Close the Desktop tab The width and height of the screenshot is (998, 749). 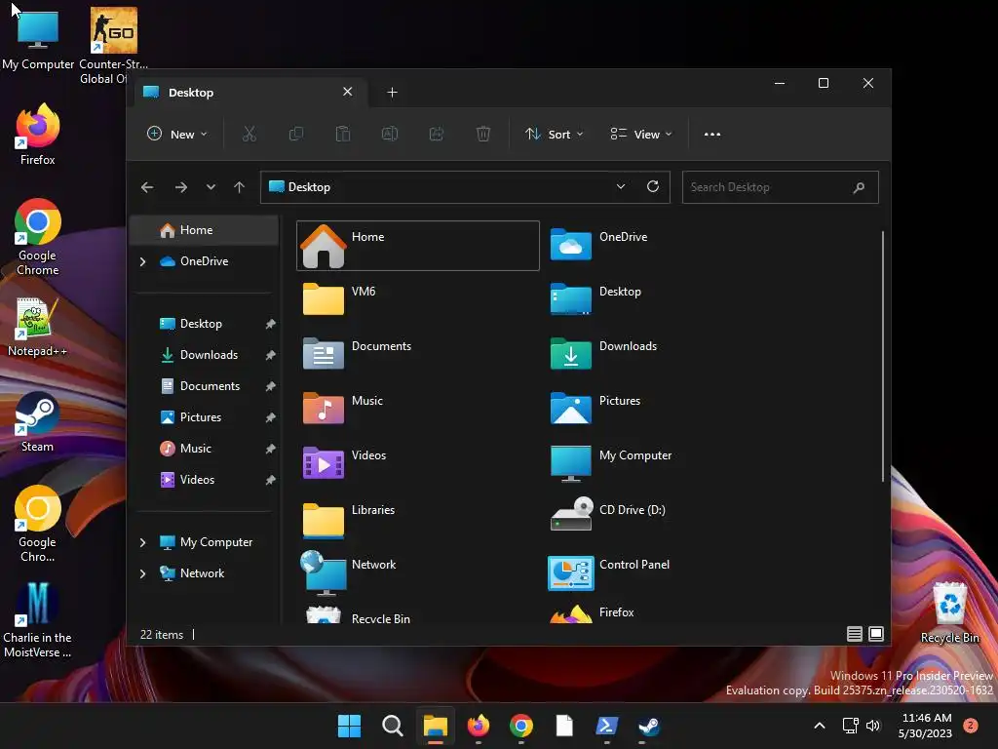click(x=348, y=92)
